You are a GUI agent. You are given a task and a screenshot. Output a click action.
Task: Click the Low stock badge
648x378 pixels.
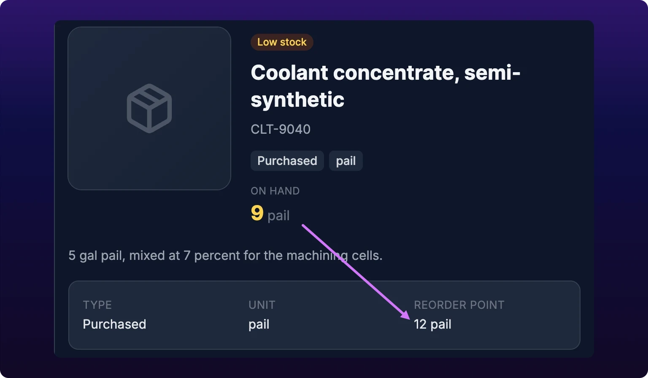point(282,42)
